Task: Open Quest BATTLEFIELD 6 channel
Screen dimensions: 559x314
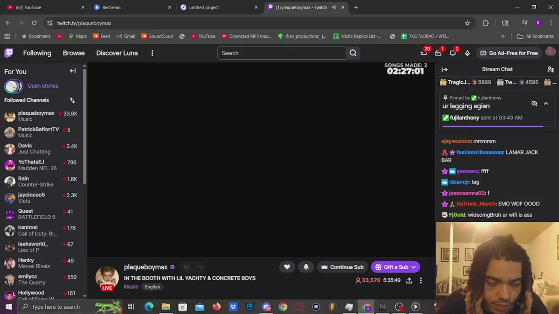Action: (x=41, y=214)
